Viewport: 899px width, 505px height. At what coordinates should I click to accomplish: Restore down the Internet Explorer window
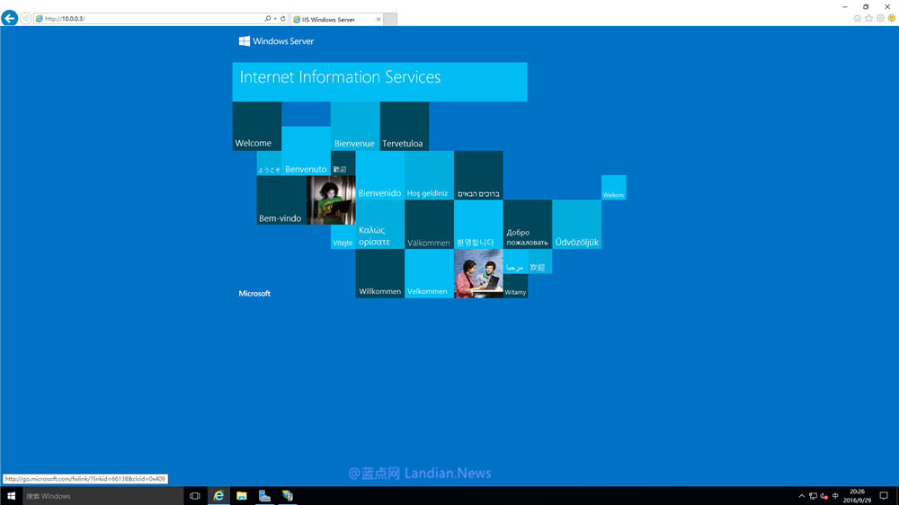point(866,6)
